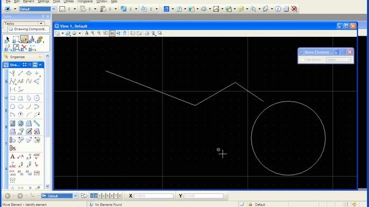The image size is (369, 207).
Task: Open the Workspace menu
Action: 85,1
